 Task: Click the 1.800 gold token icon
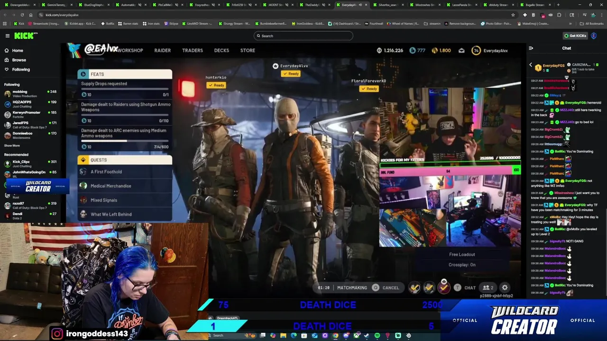434,51
